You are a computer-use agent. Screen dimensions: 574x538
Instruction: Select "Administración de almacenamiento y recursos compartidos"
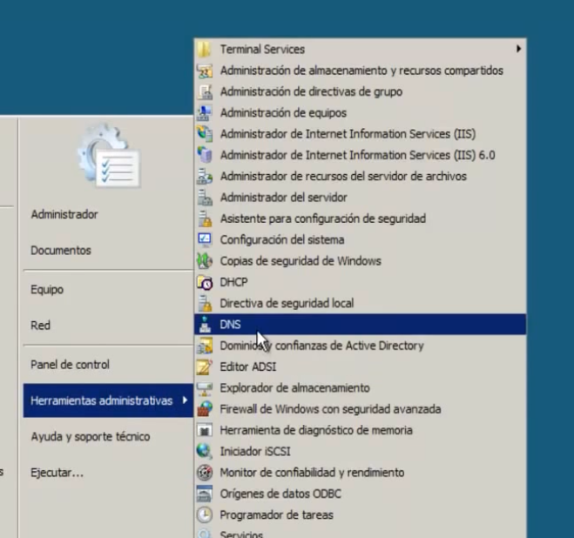click(x=361, y=71)
